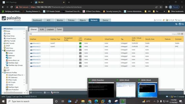Click the refresh icon beside Help

click(176, 24)
